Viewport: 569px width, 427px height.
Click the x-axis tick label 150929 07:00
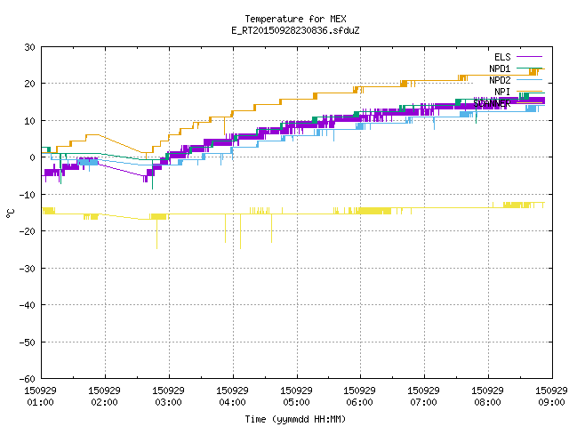tap(423, 397)
